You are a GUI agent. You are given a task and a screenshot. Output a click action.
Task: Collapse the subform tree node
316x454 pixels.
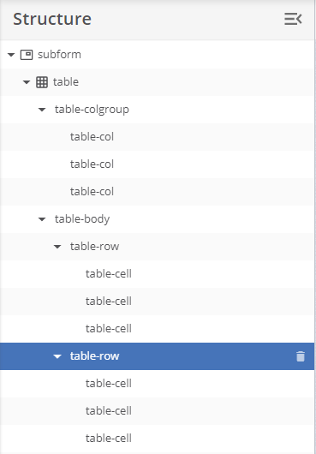(x=11, y=55)
